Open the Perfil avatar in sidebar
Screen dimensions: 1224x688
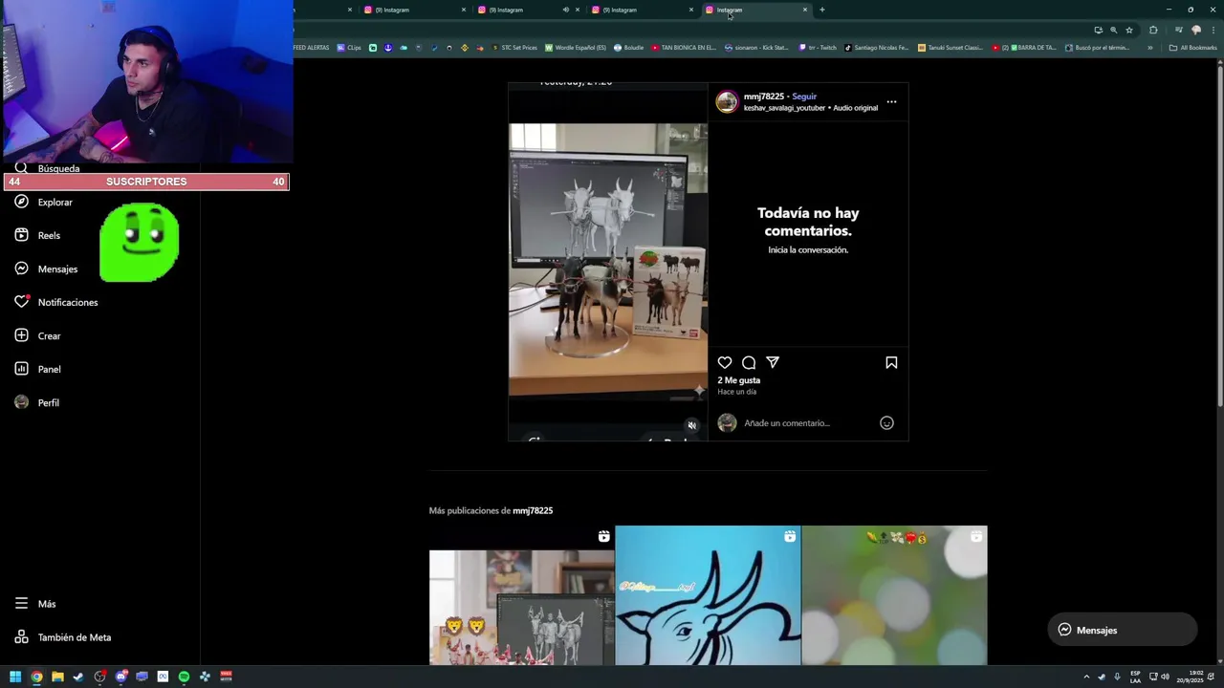click(21, 402)
